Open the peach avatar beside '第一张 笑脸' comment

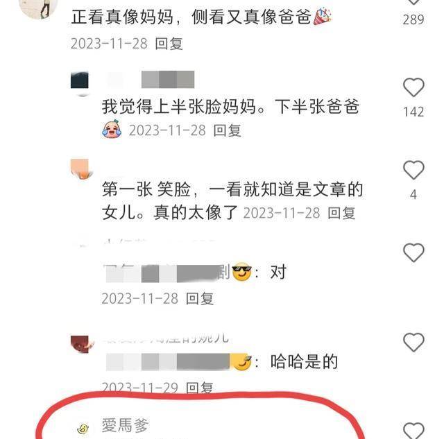pos(82,169)
